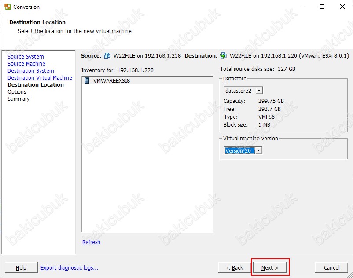This screenshot has width=353, height=278.
Task: Go to the Source Machine step
Action: tap(26, 63)
